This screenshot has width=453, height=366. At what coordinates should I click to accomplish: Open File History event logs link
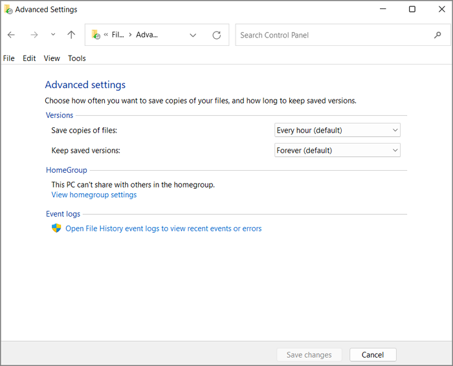coord(163,228)
